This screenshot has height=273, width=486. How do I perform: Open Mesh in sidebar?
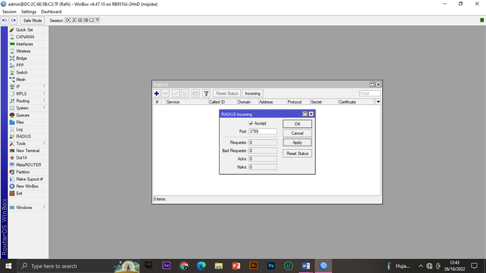tap(28, 80)
